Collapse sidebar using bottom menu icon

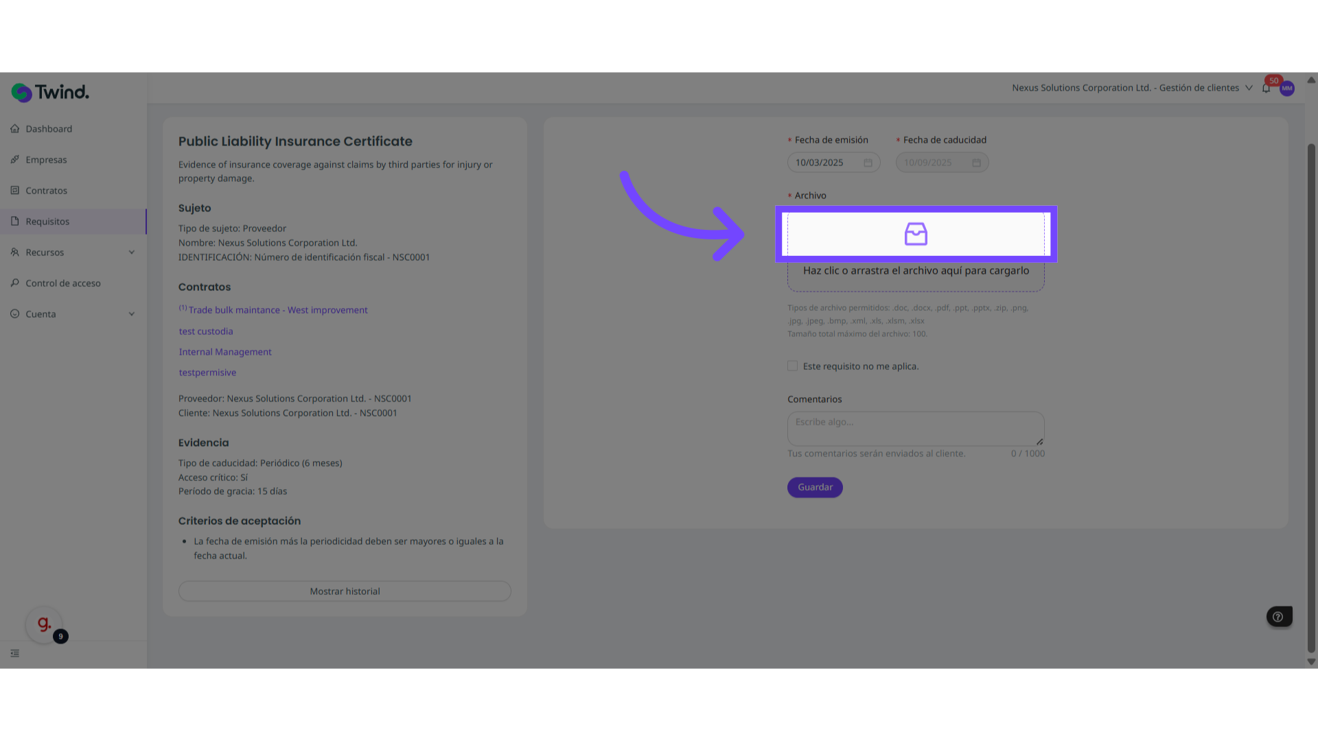pos(15,653)
